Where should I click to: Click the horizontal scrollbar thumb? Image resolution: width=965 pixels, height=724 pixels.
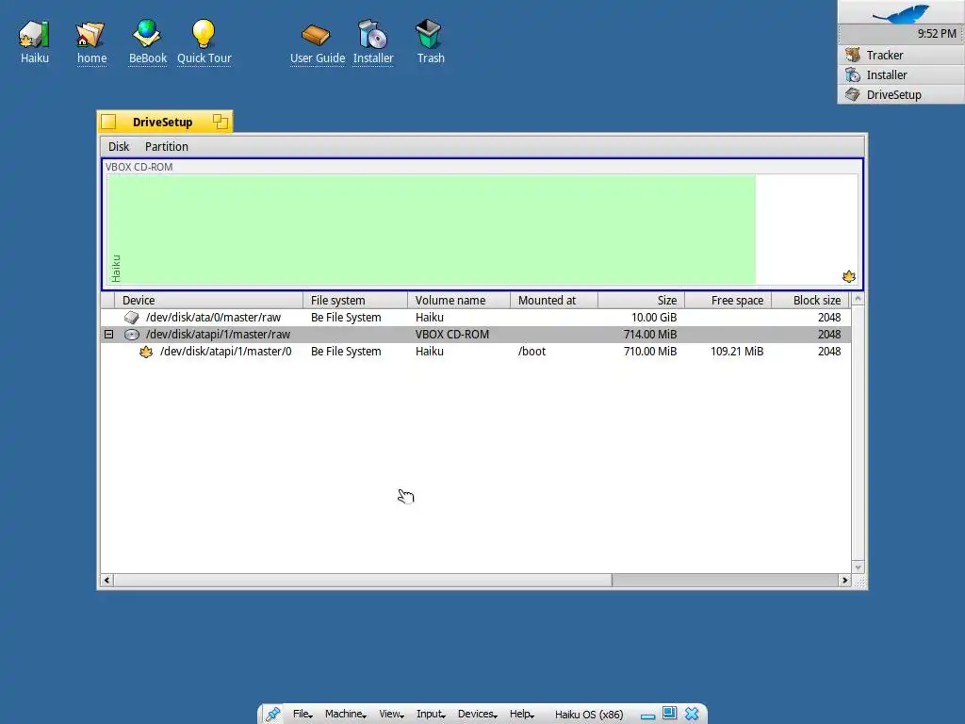click(363, 580)
